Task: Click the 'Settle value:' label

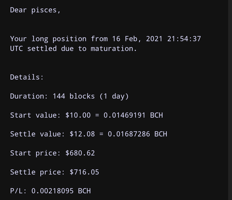Action: [x=37, y=134]
